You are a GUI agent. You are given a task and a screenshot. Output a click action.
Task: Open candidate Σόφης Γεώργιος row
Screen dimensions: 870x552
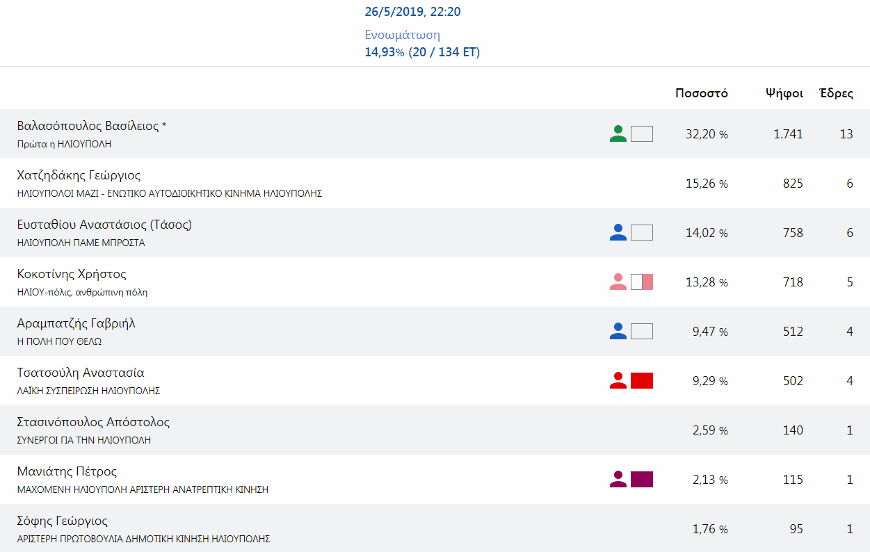435,528
